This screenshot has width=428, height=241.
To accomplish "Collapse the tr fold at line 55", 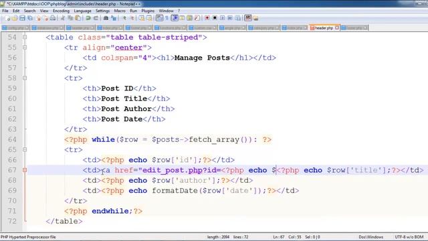I will [x=25, y=48].
